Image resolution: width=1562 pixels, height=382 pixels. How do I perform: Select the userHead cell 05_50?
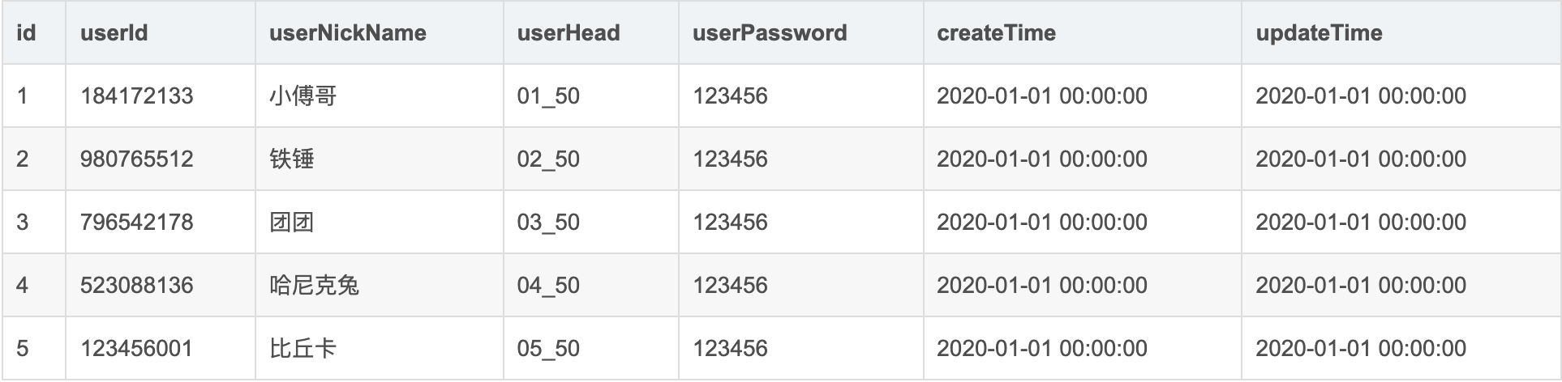(548, 348)
